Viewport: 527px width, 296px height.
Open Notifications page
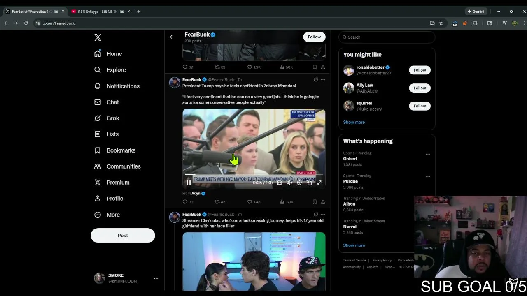[x=117, y=86]
